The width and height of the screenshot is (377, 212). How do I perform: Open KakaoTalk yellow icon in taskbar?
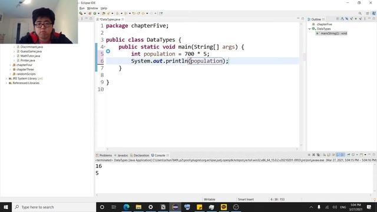click(x=224, y=207)
